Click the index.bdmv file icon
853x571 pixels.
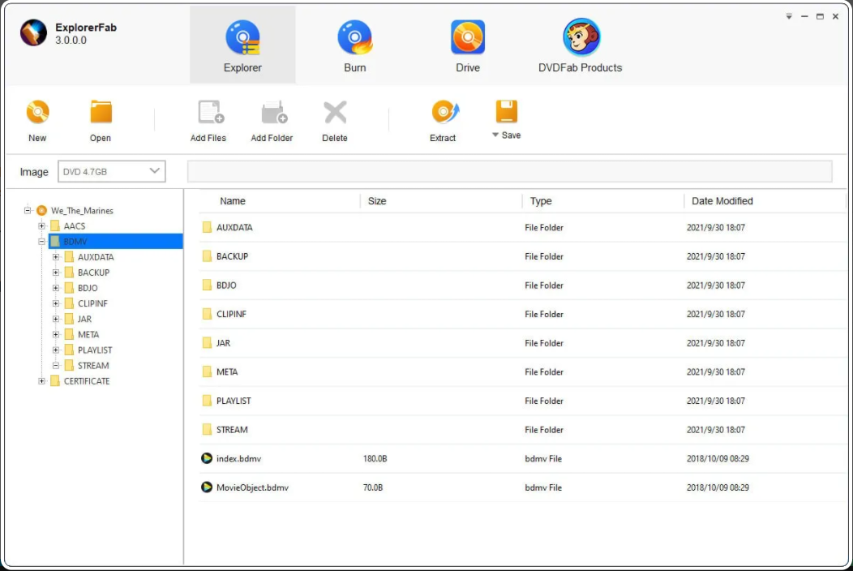coord(207,458)
